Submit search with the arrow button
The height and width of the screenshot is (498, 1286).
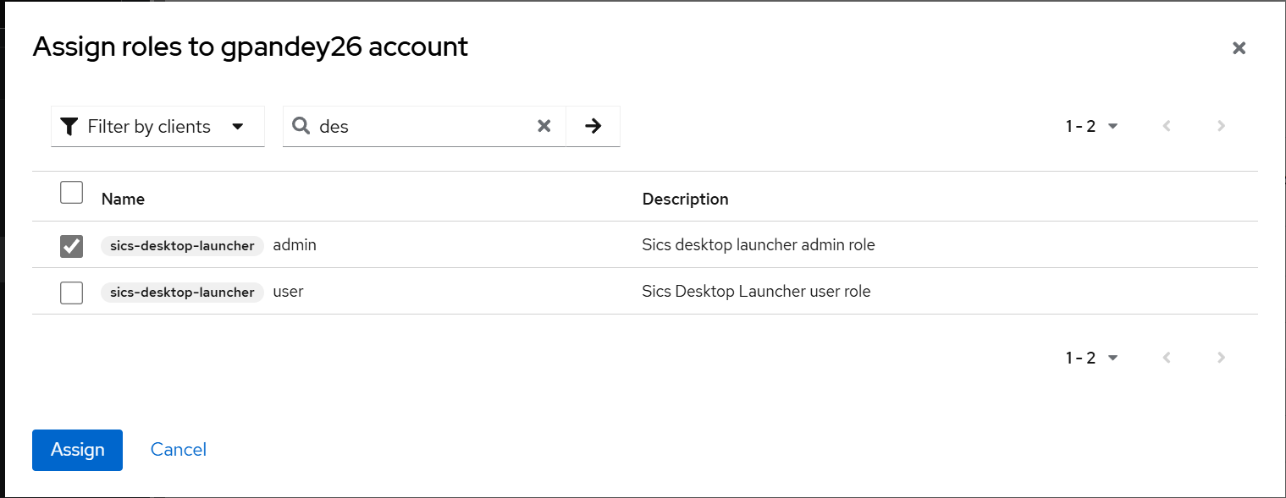[x=593, y=126]
